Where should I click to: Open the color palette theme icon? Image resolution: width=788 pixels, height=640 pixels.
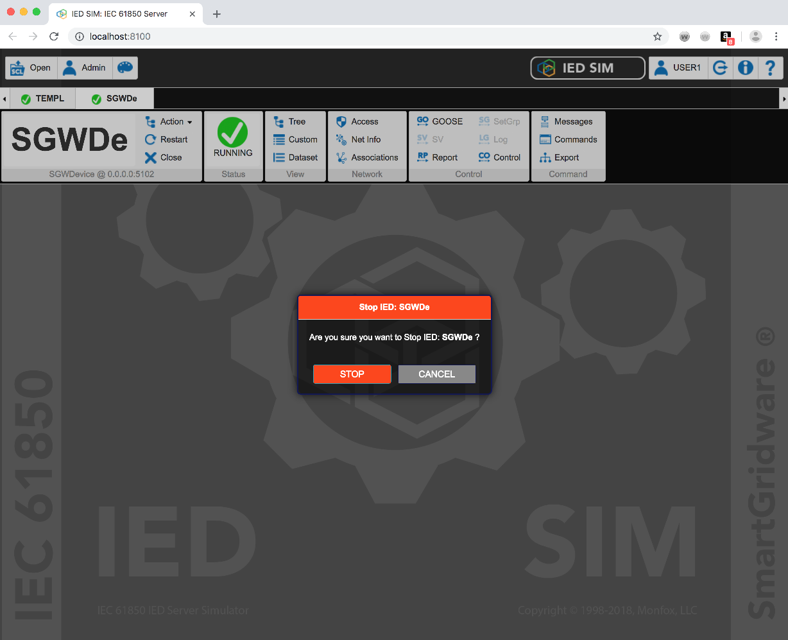pos(125,67)
